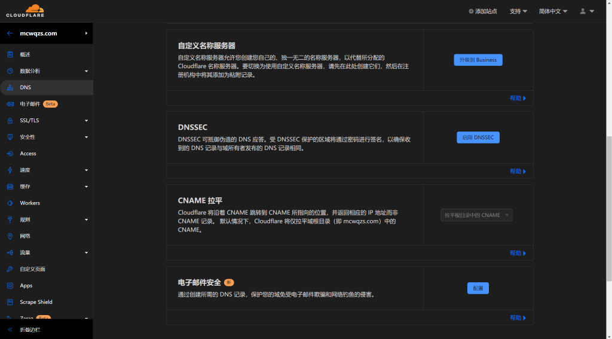Click the back arrow beside mcwqzs.com
Image resolution: width=612 pixels, height=339 pixels.
pyautogui.click(x=10, y=33)
